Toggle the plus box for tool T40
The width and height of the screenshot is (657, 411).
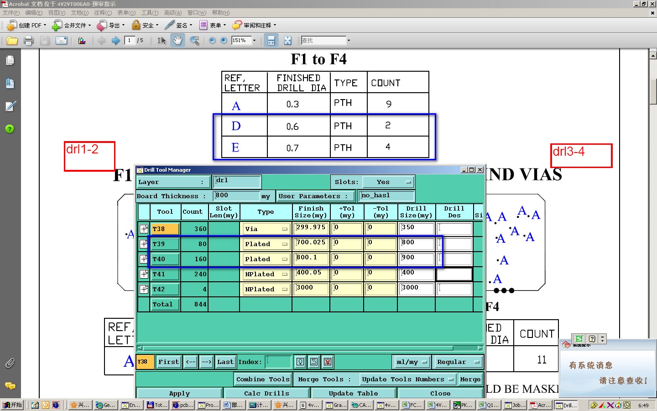(144, 259)
